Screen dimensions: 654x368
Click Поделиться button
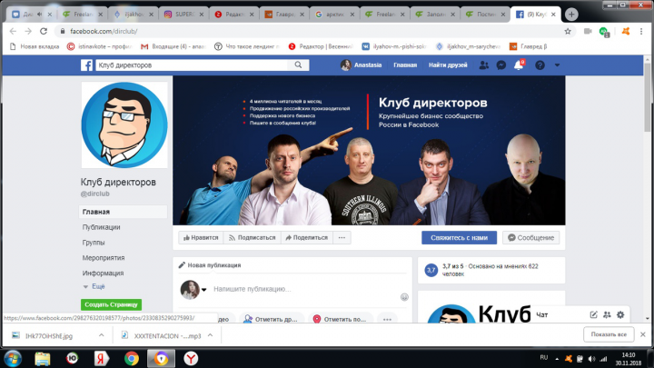(307, 238)
